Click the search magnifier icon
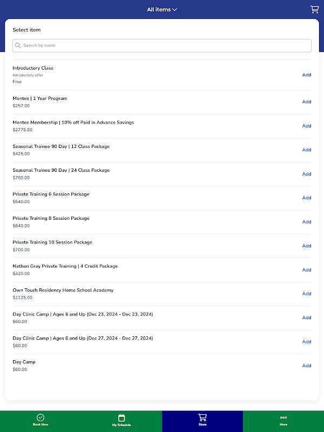324x432 pixels. [x=18, y=45]
